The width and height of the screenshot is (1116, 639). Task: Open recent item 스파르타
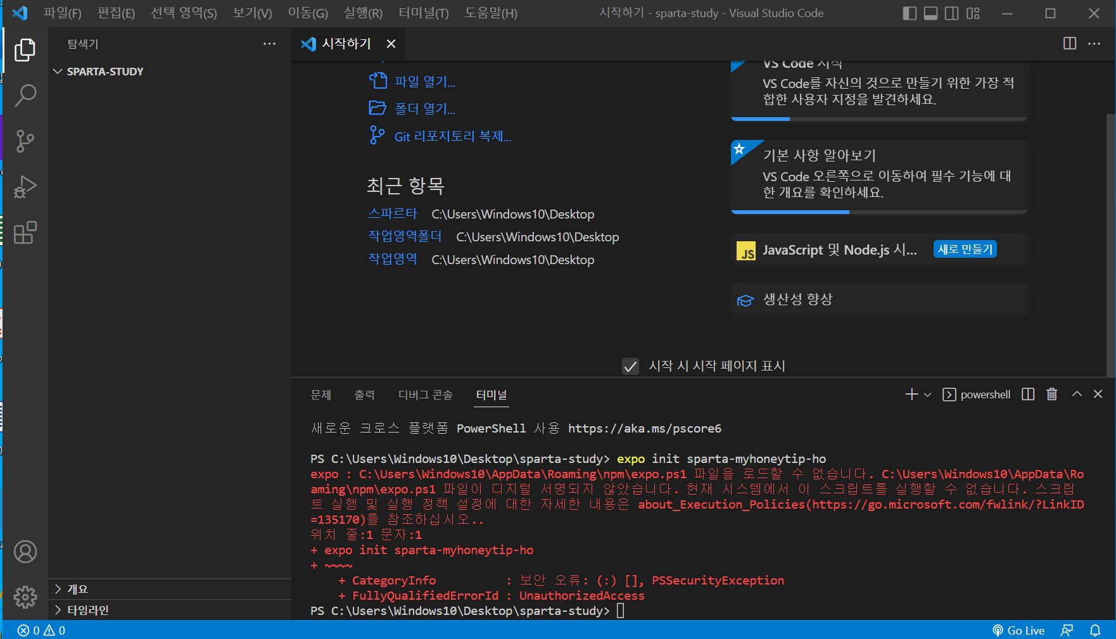point(393,214)
